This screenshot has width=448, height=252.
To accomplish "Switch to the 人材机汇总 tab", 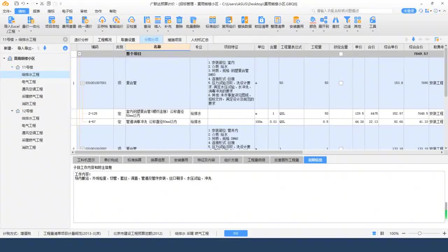I will click(199, 40).
